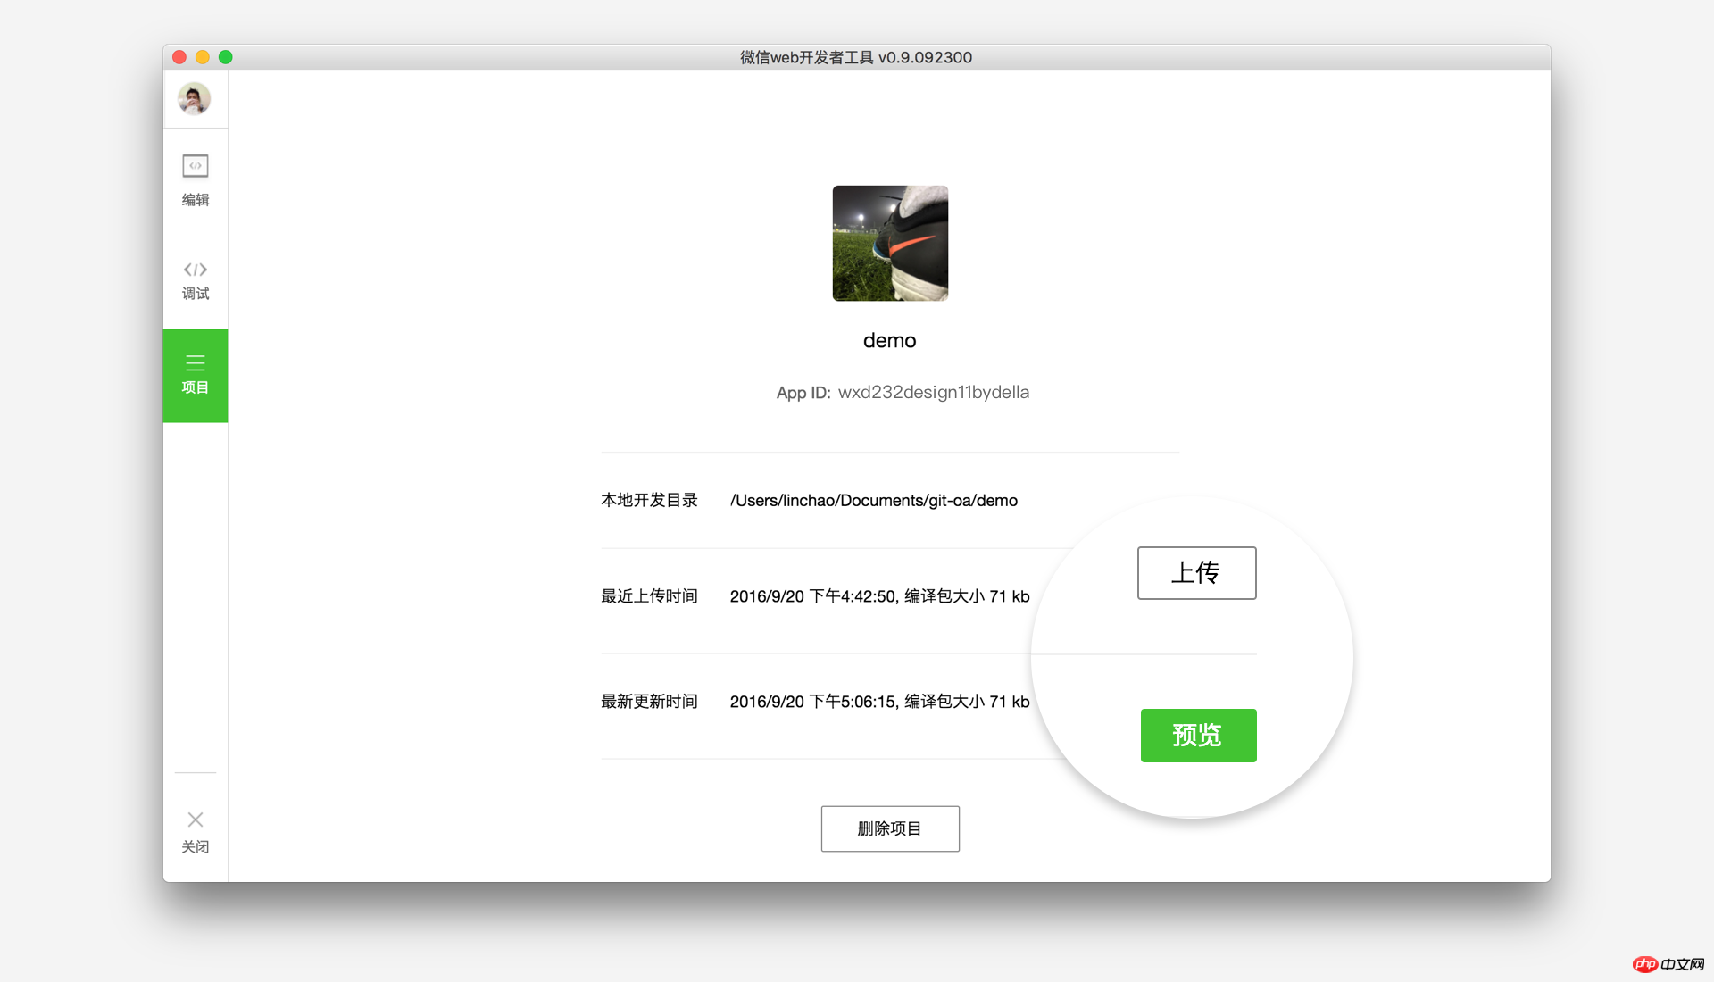Click the 上传 (Upload) button
The height and width of the screenshot is (982, 1714).
[x=1197, y=573]
